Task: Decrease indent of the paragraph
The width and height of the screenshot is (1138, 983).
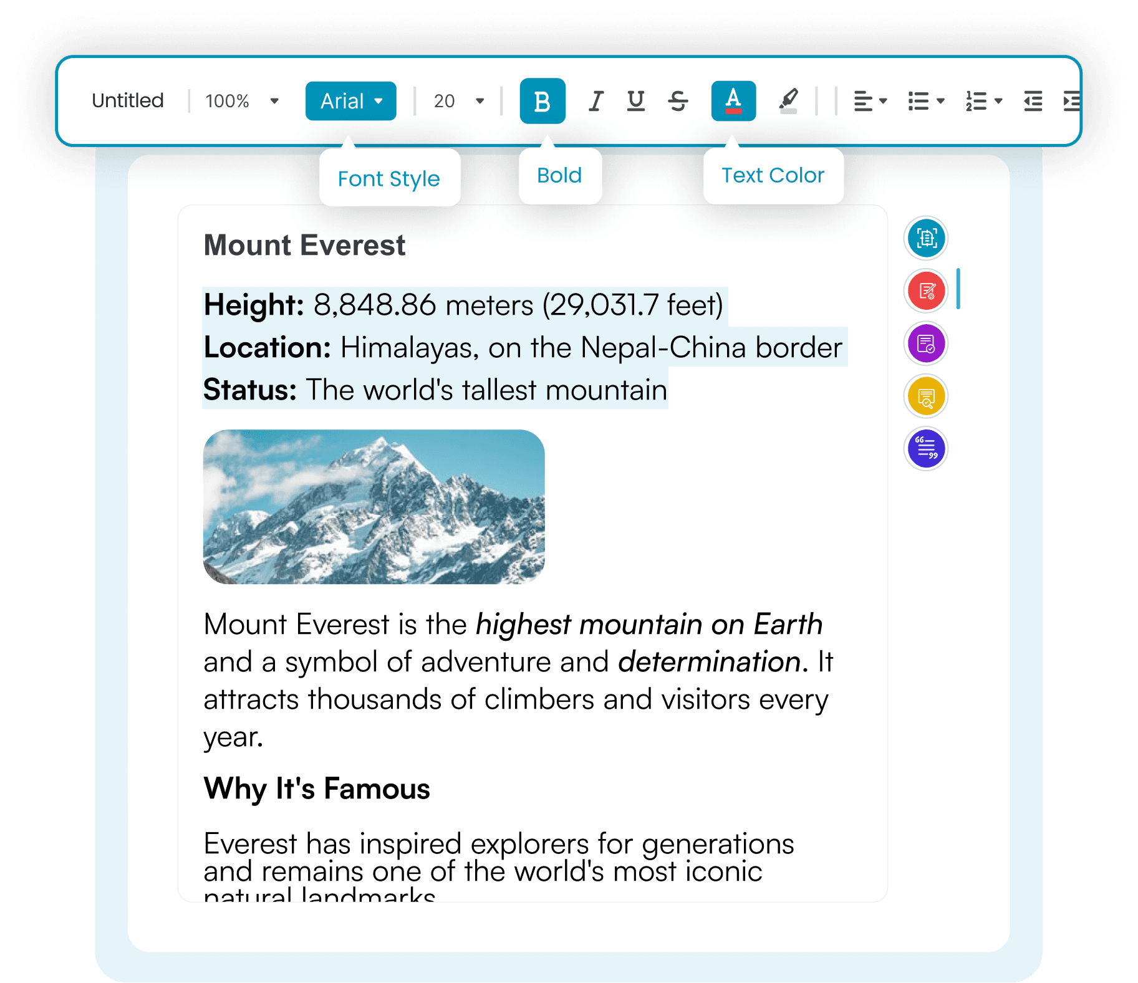Action: 1033,101
